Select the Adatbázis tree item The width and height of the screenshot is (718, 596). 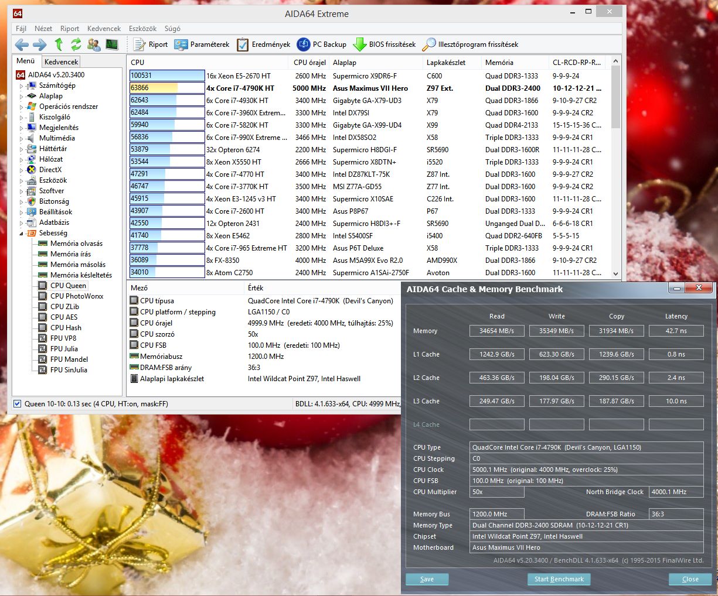(54, 222)
